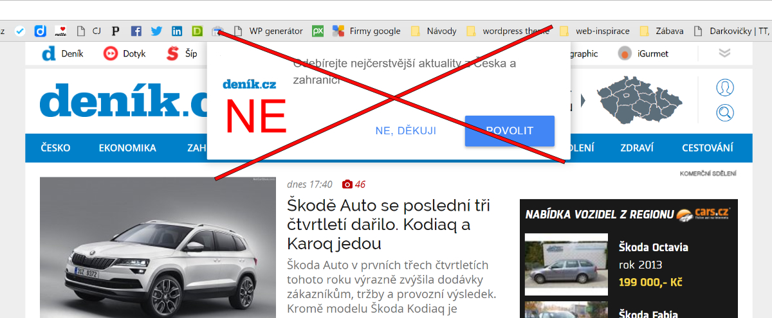
Task: Expand more sites with double chevron
Action: point(725,53)
